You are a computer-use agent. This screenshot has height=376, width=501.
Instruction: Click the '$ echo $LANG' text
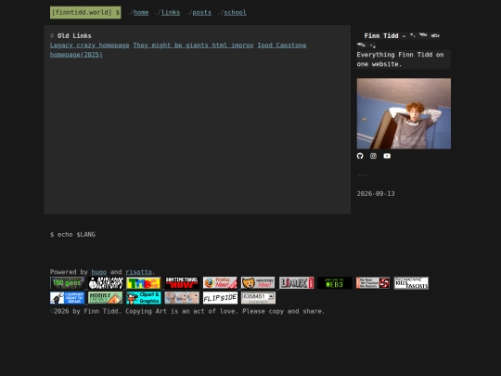72,234
